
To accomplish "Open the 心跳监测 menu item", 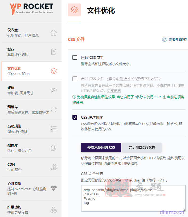I will tap(32, 188).
